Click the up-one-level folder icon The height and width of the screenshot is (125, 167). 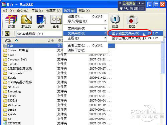[x=7, y=34]
